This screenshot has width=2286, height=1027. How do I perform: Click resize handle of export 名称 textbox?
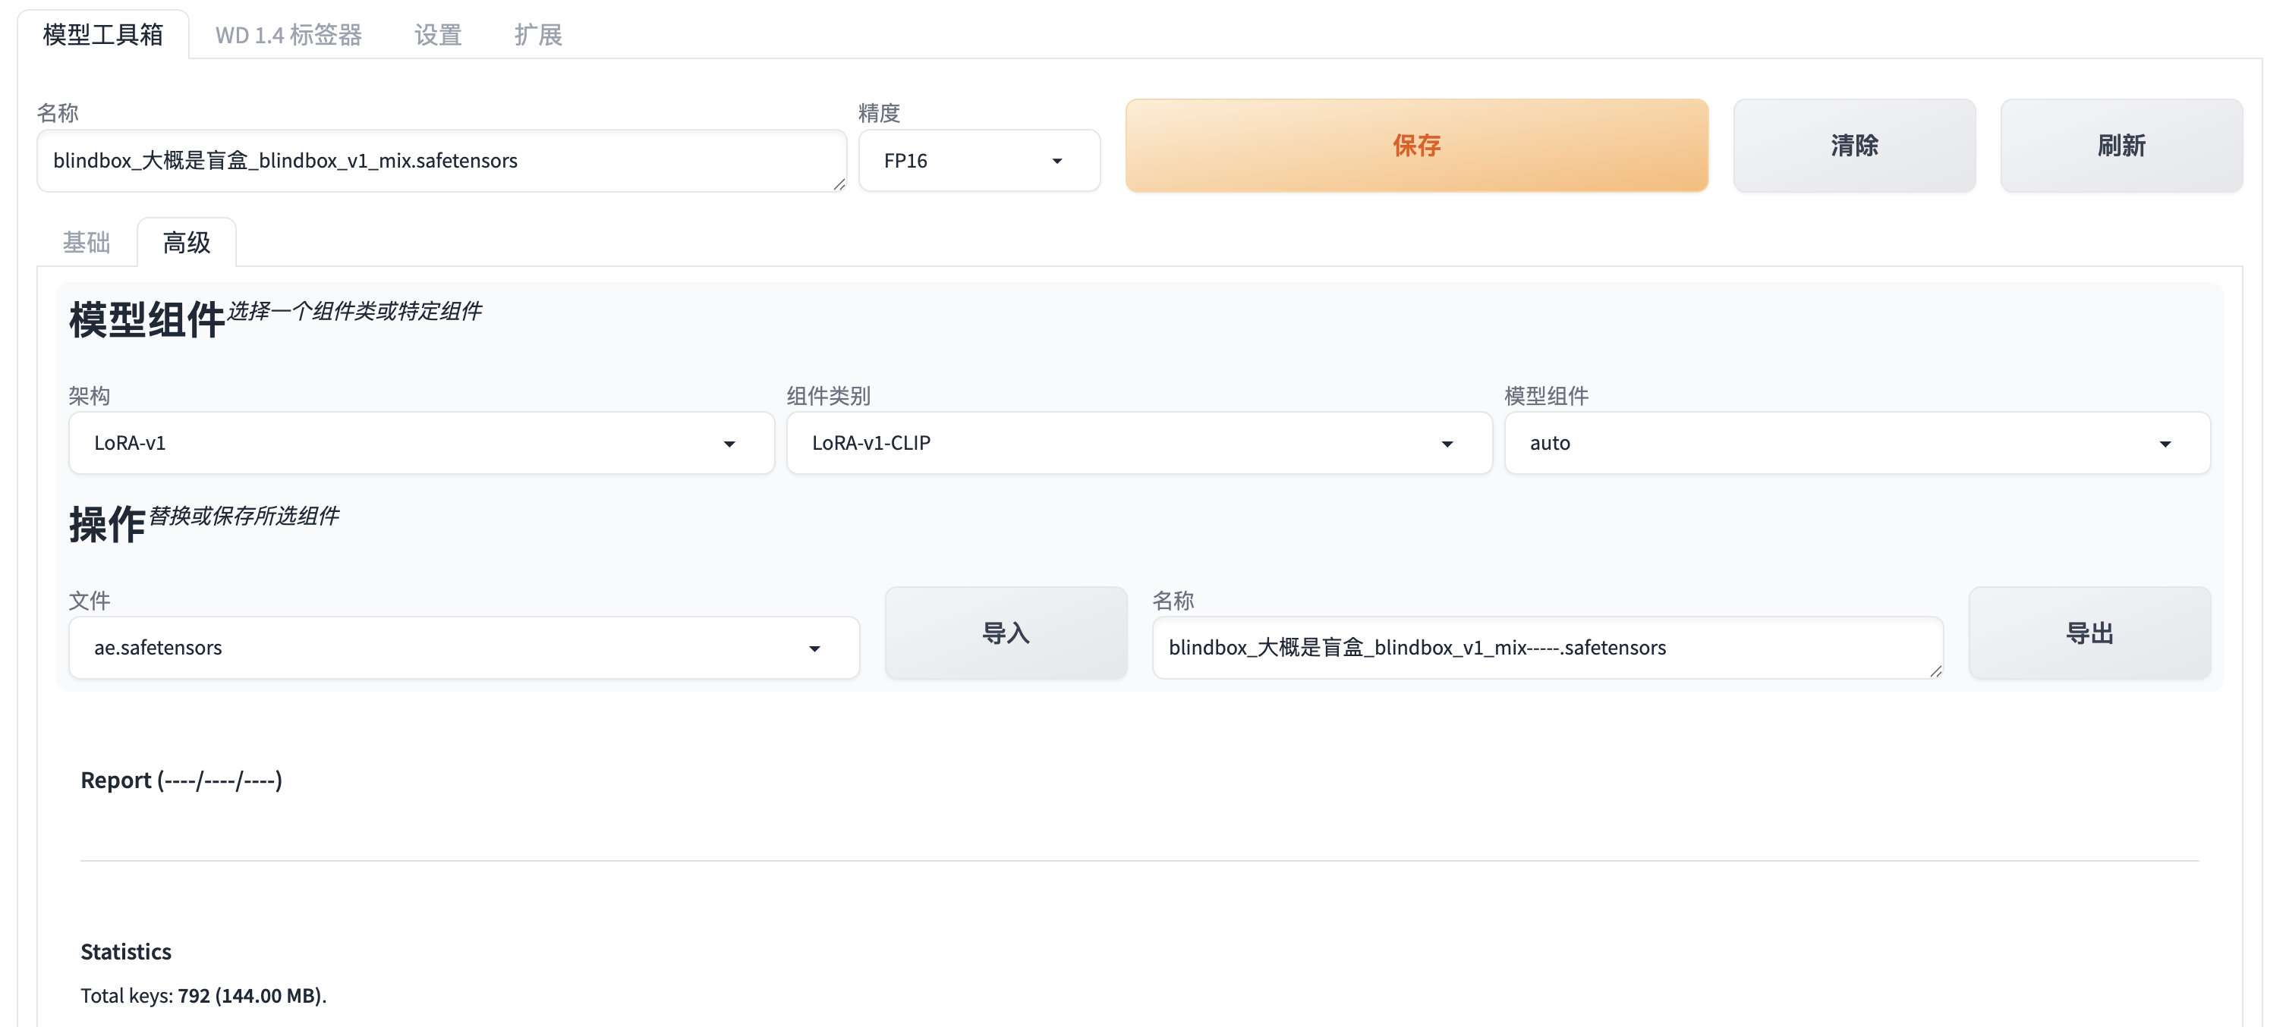pyautogui.click(x=1935, y=671)
